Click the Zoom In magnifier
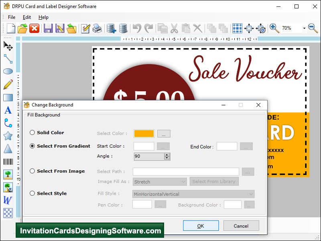 [274, 28]
